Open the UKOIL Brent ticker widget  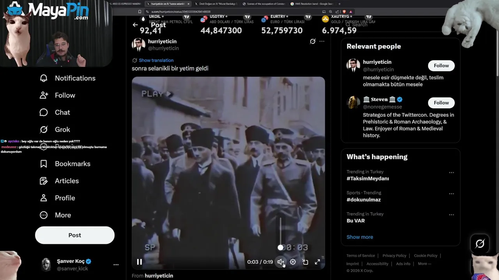tap(167, 25)
